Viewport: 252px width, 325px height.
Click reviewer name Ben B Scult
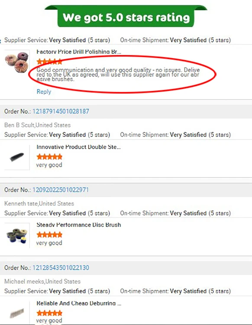pos(19,125)
